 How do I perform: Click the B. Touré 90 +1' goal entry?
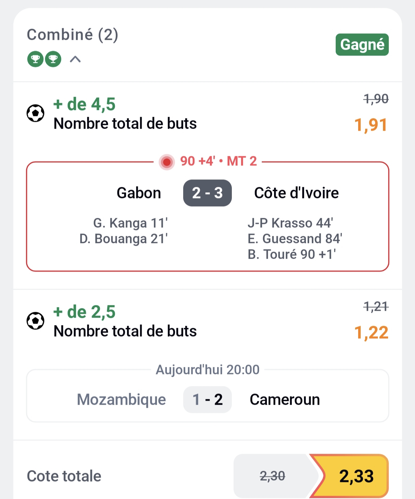click(x=292, y=254)
